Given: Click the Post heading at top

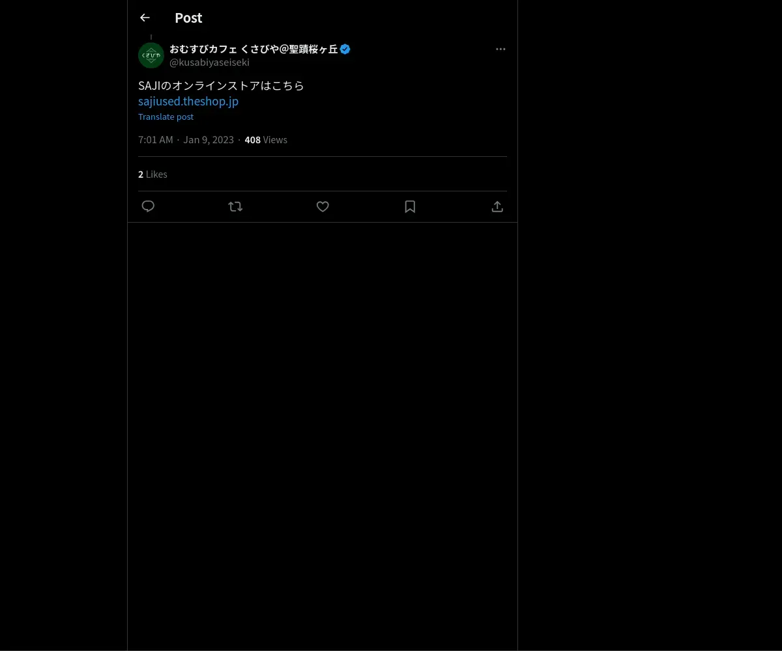Looking at the screenshot, I should tap(188, 18).
